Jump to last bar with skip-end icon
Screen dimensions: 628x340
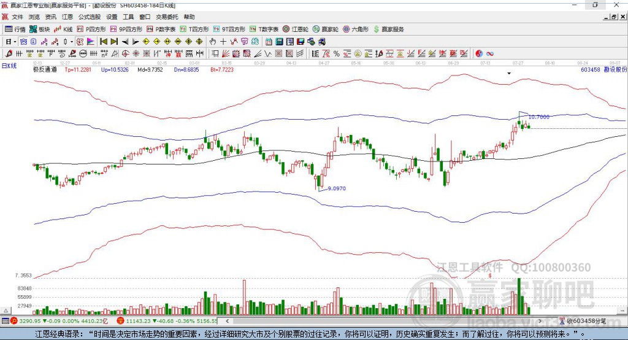[x=114, y=42]
